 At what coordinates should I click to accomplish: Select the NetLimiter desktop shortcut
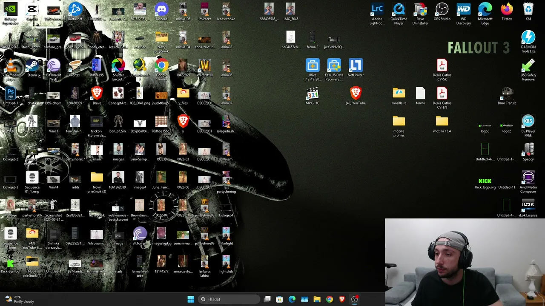pos(356,68)
